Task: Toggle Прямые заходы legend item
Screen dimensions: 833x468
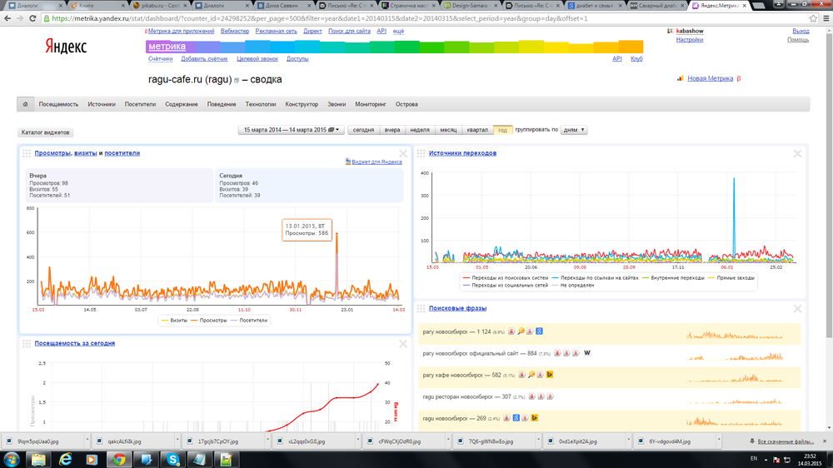Action: pos(731,278)
